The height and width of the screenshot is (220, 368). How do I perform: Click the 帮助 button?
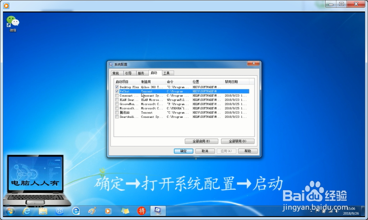[x=248, y=151]
